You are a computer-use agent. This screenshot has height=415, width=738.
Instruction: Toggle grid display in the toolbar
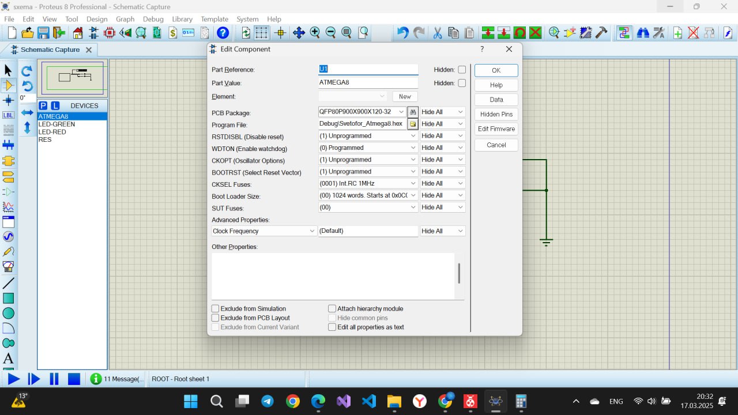coord(262,33)
